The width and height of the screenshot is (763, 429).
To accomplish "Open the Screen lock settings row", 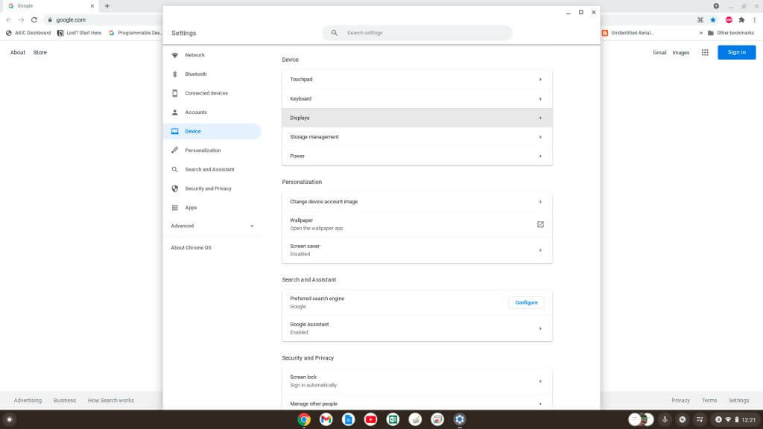I will (417, 381).
